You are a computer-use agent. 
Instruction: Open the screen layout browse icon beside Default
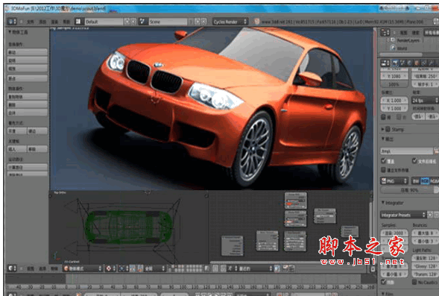[78, 22]
